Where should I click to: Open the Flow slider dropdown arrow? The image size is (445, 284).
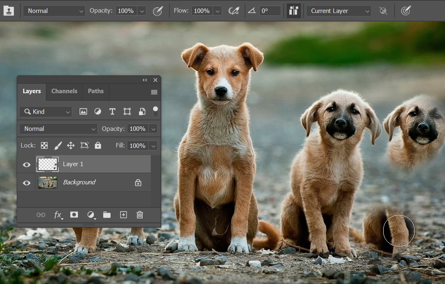217,11
